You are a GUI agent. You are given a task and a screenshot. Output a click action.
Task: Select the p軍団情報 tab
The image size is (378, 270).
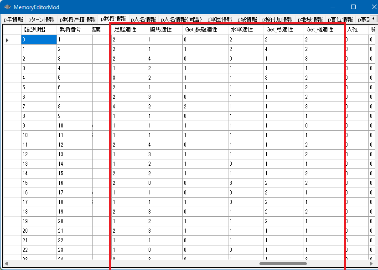(x=220, y=20)
